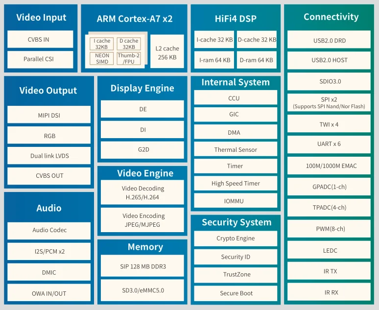Click the UART x 6 block
379x310 pixels.
[x=329, y=144]
